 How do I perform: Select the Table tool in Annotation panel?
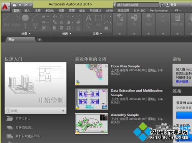coord(106,28)
